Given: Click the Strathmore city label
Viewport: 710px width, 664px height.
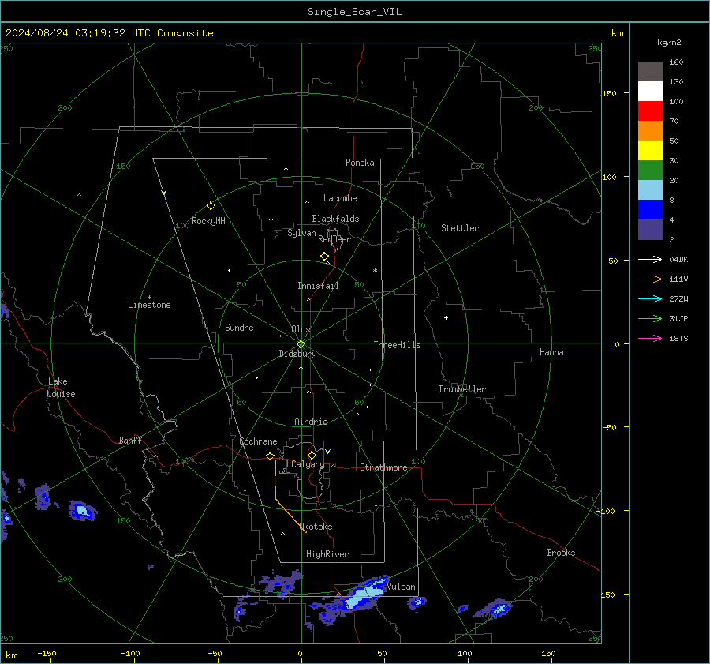Looking at the screenshot, I should [383, 467].
